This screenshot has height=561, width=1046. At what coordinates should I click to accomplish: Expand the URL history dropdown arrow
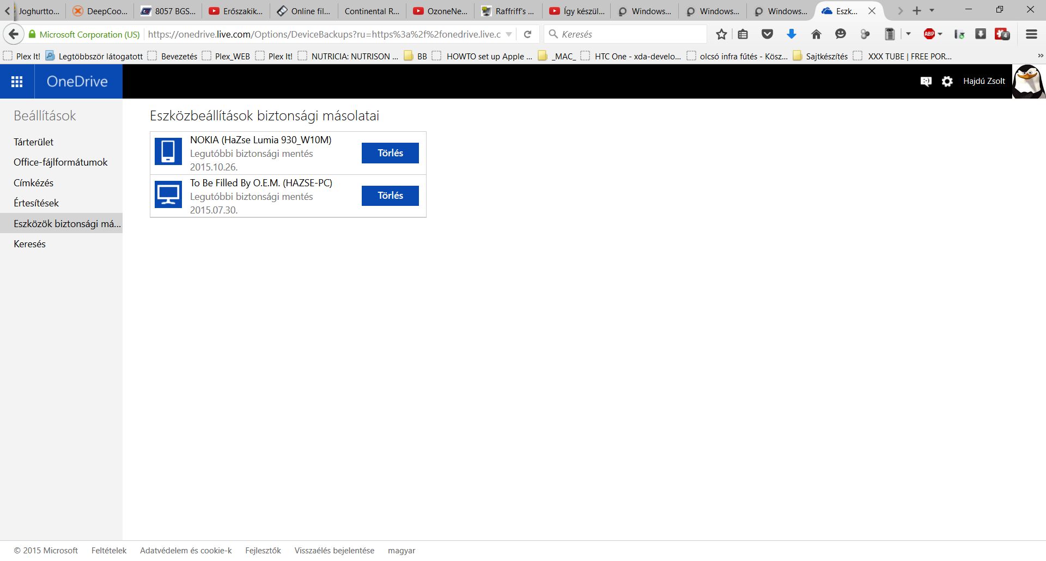click(x=509, y=34)
